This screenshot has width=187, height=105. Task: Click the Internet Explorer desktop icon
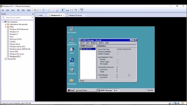(72, 62)
